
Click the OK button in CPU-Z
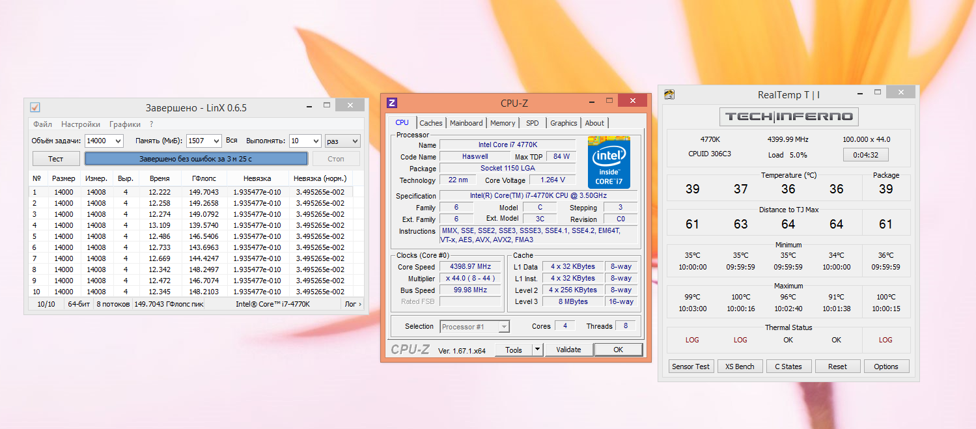(618, 350)
